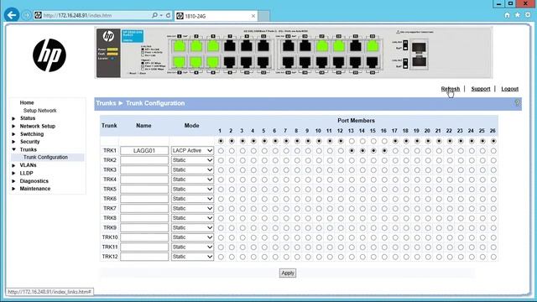Open the new tab button
The width and height of the screenshot is (537, 302).
pos(263,16)
